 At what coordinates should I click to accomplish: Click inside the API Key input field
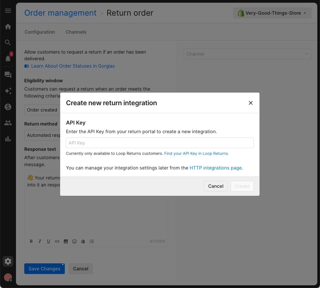pyautogui.click(x=160, y=143)
